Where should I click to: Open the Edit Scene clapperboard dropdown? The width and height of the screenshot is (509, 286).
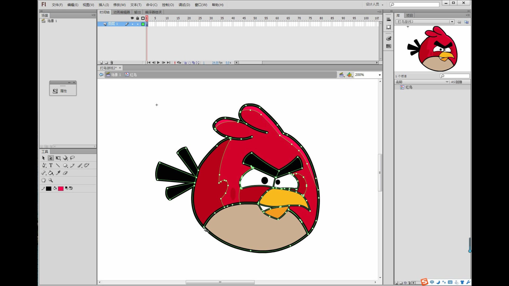[342, 75]
